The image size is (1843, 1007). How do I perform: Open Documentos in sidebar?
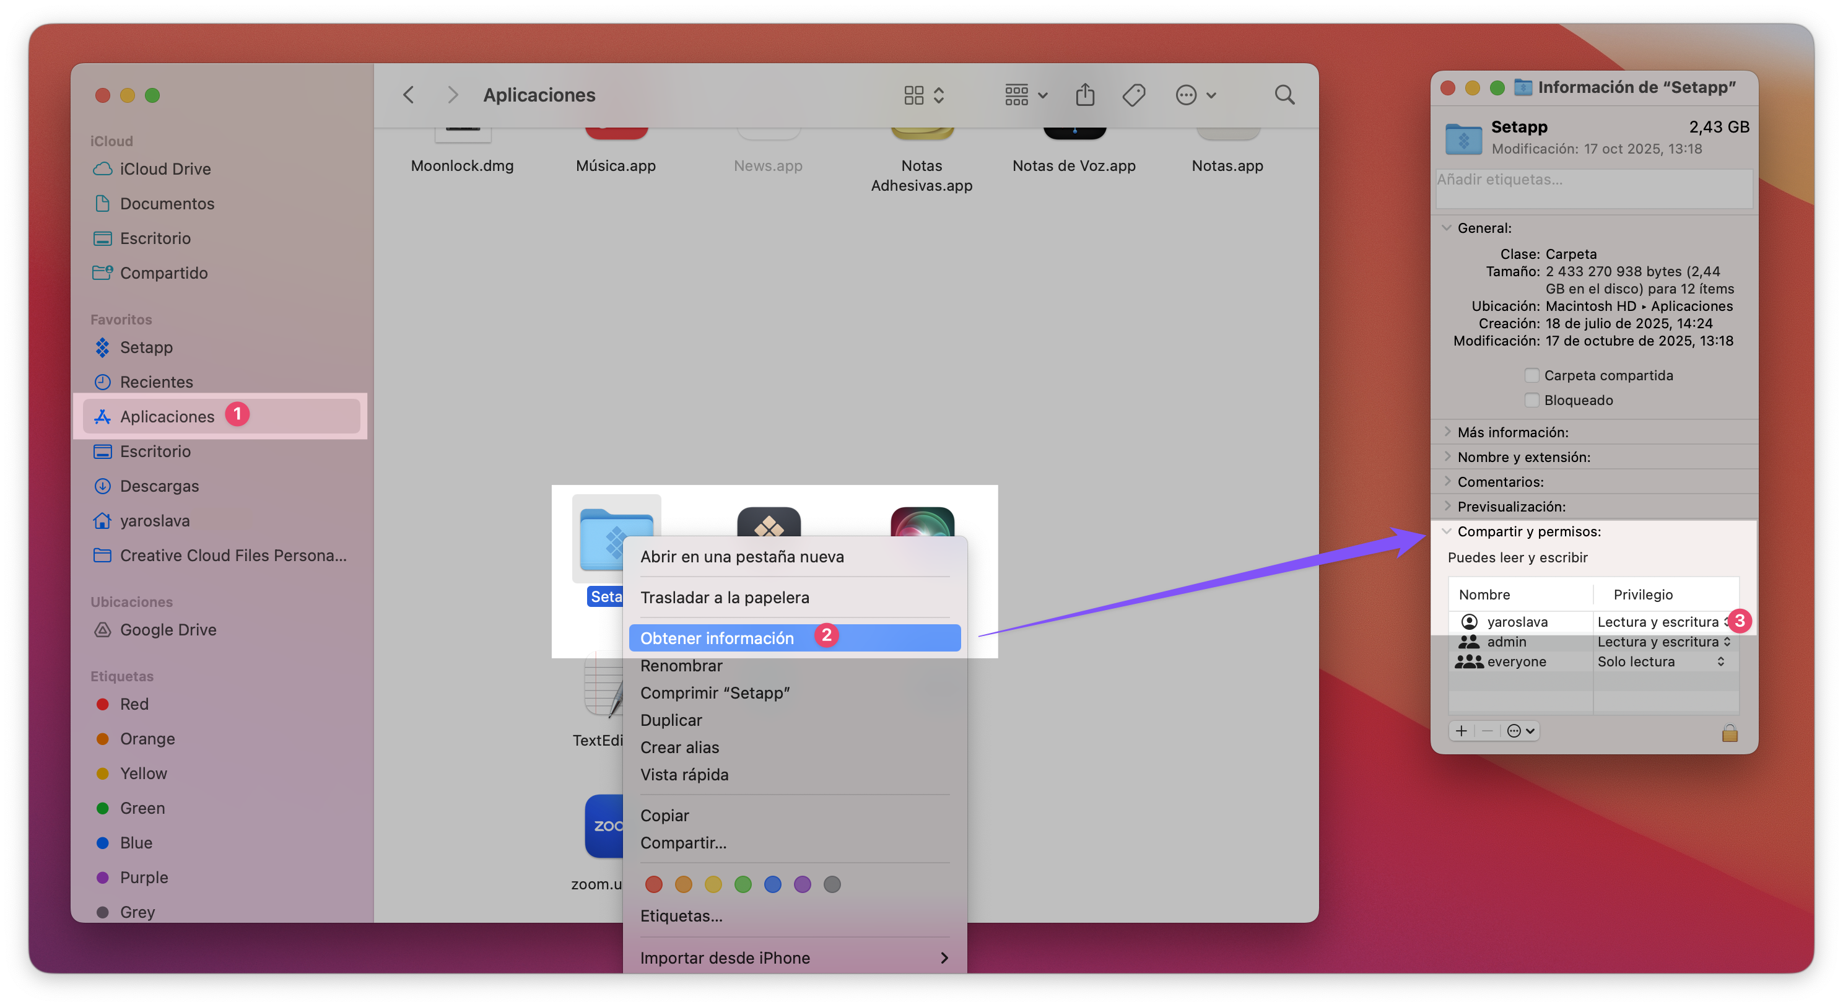tap(220, 203)
